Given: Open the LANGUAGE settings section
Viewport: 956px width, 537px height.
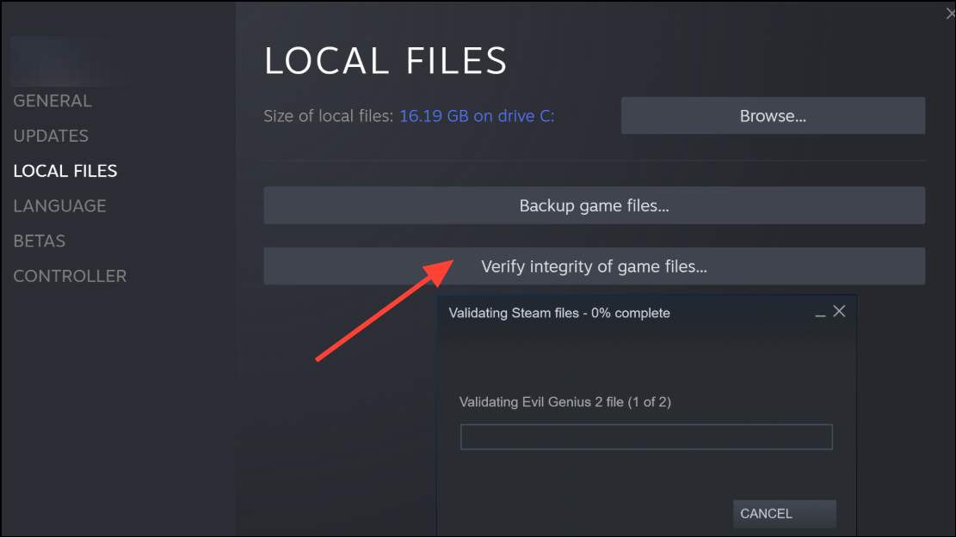Looking at the screenshot, I should [59, 206].
